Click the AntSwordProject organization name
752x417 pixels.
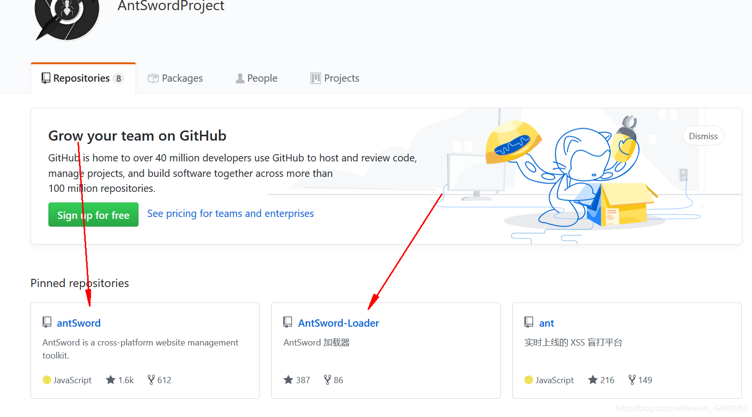click(x=171, y=6)
